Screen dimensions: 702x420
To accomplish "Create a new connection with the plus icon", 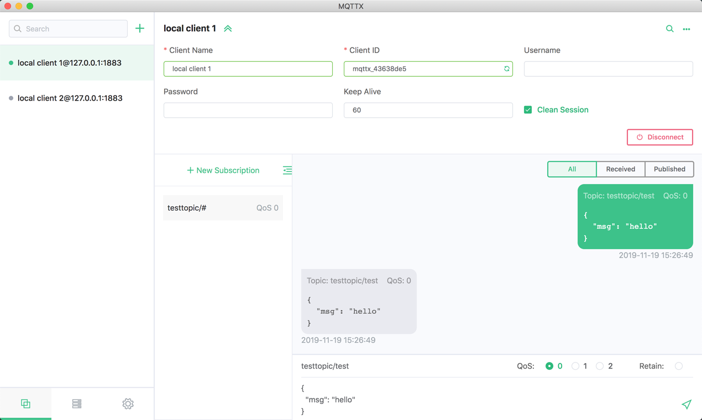I will tap(140, 28).
